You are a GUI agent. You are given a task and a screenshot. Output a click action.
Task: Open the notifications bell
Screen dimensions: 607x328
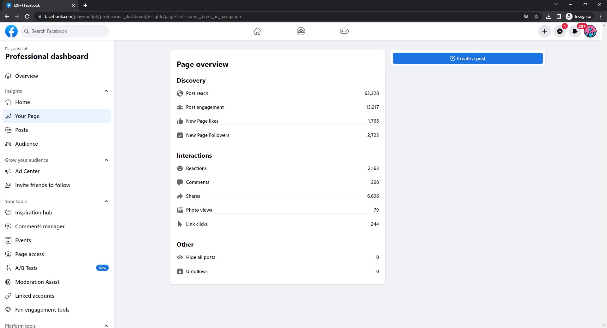pyautogui.click(x=575, y=31)
